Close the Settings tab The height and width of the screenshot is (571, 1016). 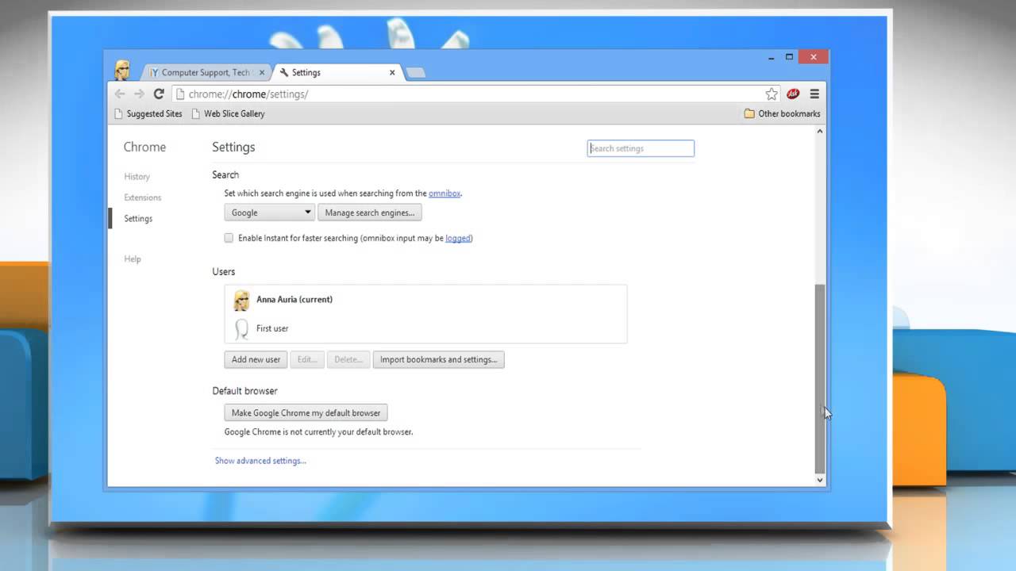pyautogui.click(x=392, y=72)
